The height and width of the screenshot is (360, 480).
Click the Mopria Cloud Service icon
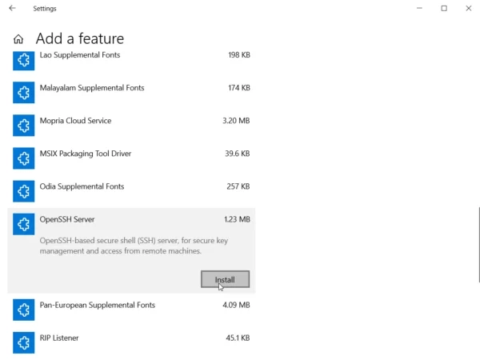pos(23,125)
